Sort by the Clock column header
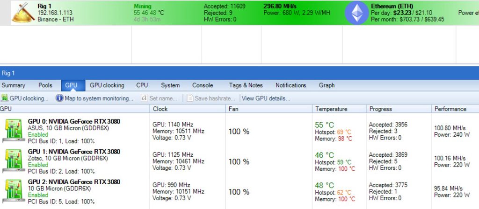Screen dimensions: 479x209 188,109
